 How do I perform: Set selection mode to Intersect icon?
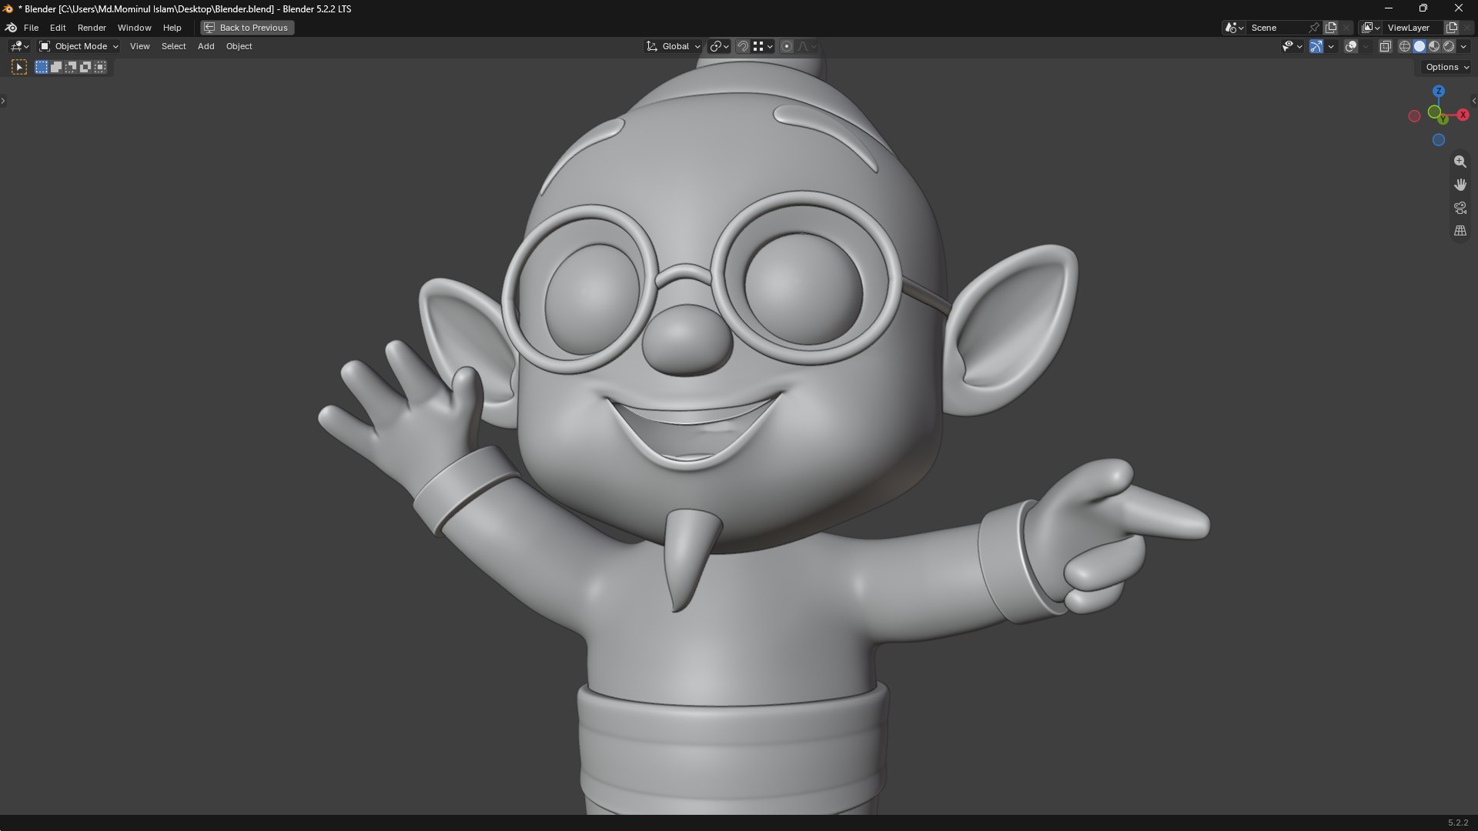tap(100, 68)
